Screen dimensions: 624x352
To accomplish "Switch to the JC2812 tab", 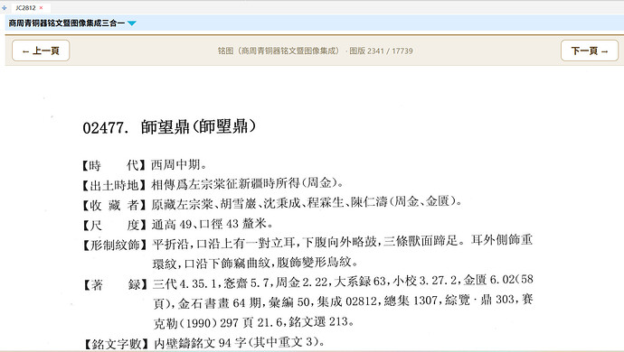I will 25,7.
